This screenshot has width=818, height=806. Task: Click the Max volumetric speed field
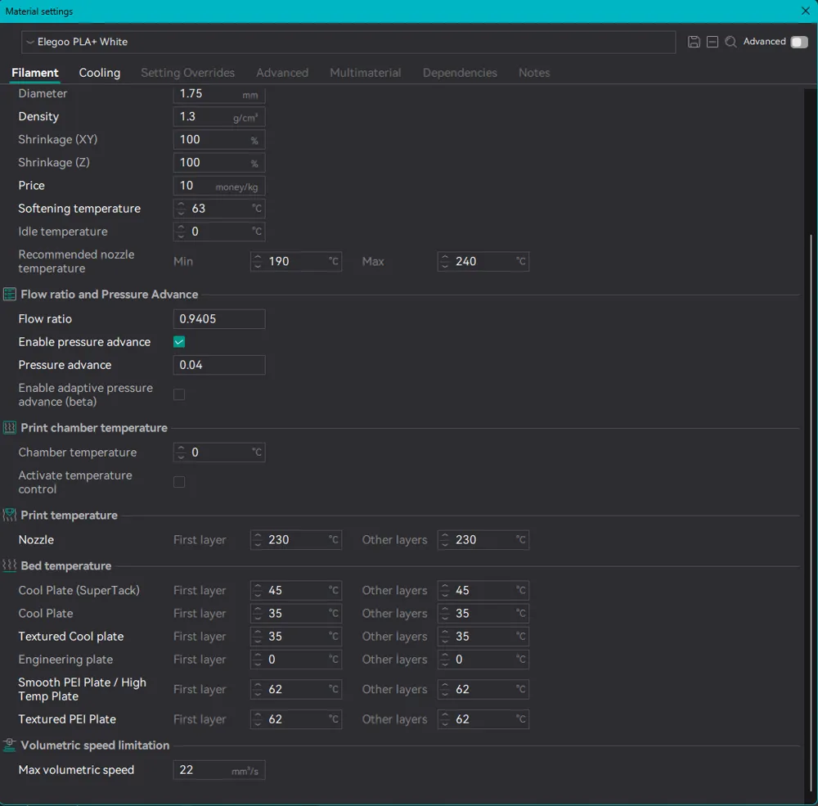click(x=218, y=770)
